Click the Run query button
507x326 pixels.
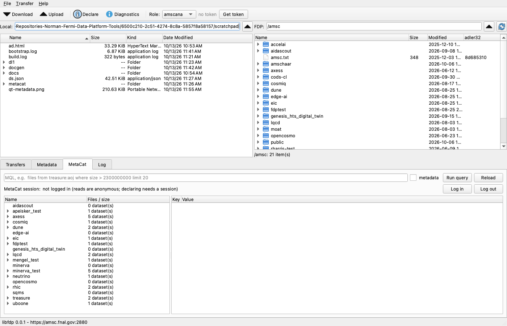point(457,178)
